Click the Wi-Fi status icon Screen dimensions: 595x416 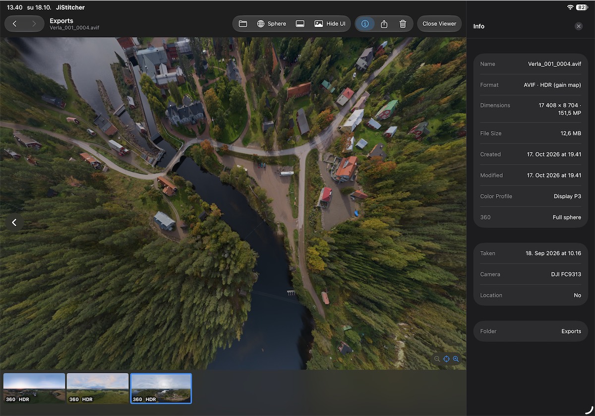[x=570, y=7]
